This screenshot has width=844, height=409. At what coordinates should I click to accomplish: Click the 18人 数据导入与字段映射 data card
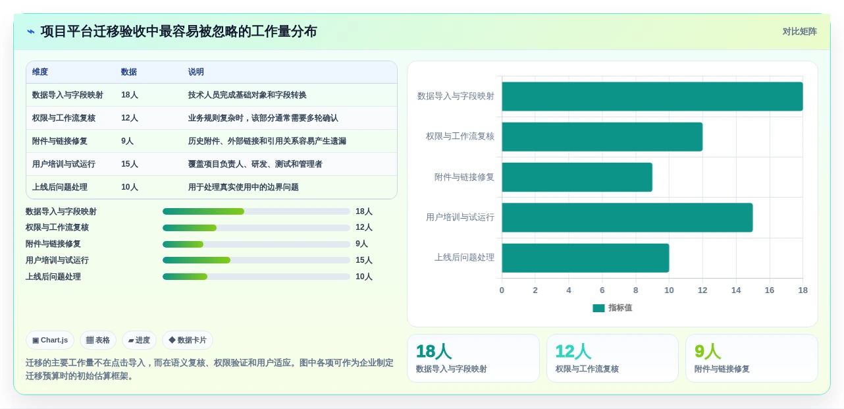(x=473, y=358)
